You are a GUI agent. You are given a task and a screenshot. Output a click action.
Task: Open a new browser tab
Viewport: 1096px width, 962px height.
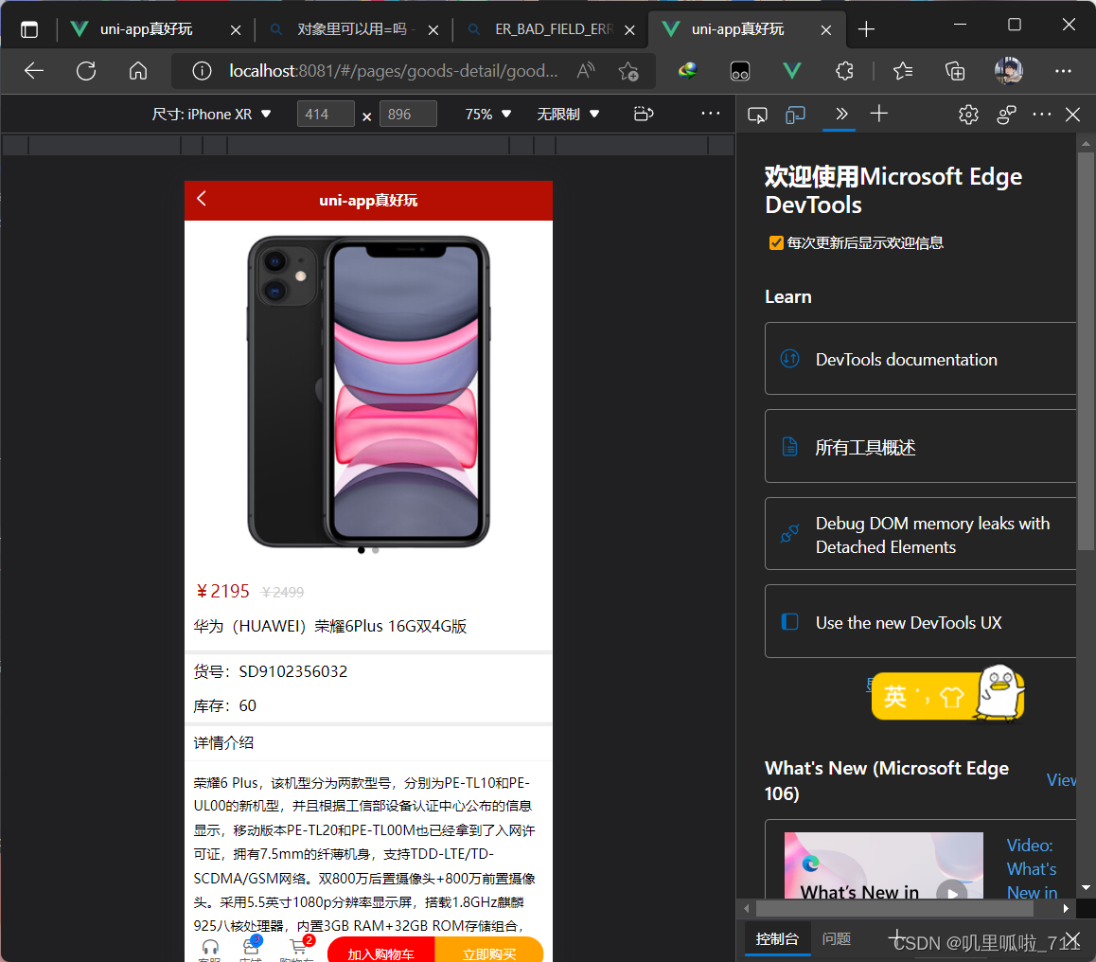tap(866, 29)
